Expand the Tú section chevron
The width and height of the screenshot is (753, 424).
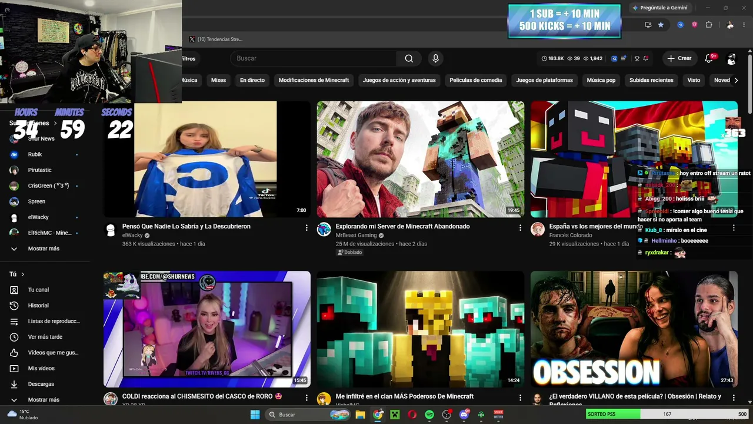click(x=23, y=274)
